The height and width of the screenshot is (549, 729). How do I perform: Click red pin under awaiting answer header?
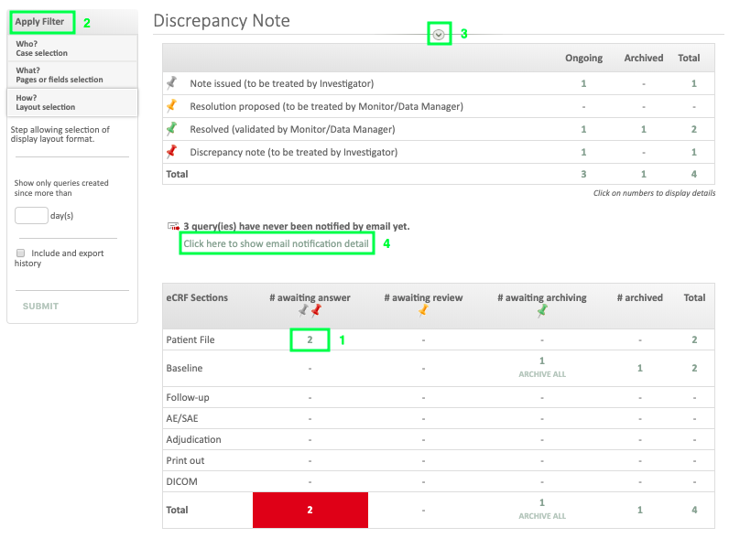coord(316,312)
